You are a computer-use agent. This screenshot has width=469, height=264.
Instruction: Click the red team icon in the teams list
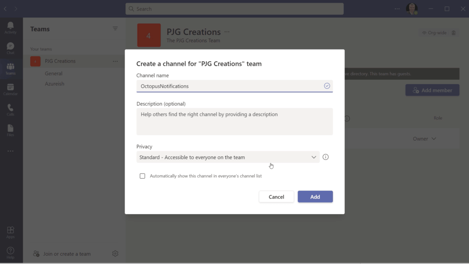point(35,61)
